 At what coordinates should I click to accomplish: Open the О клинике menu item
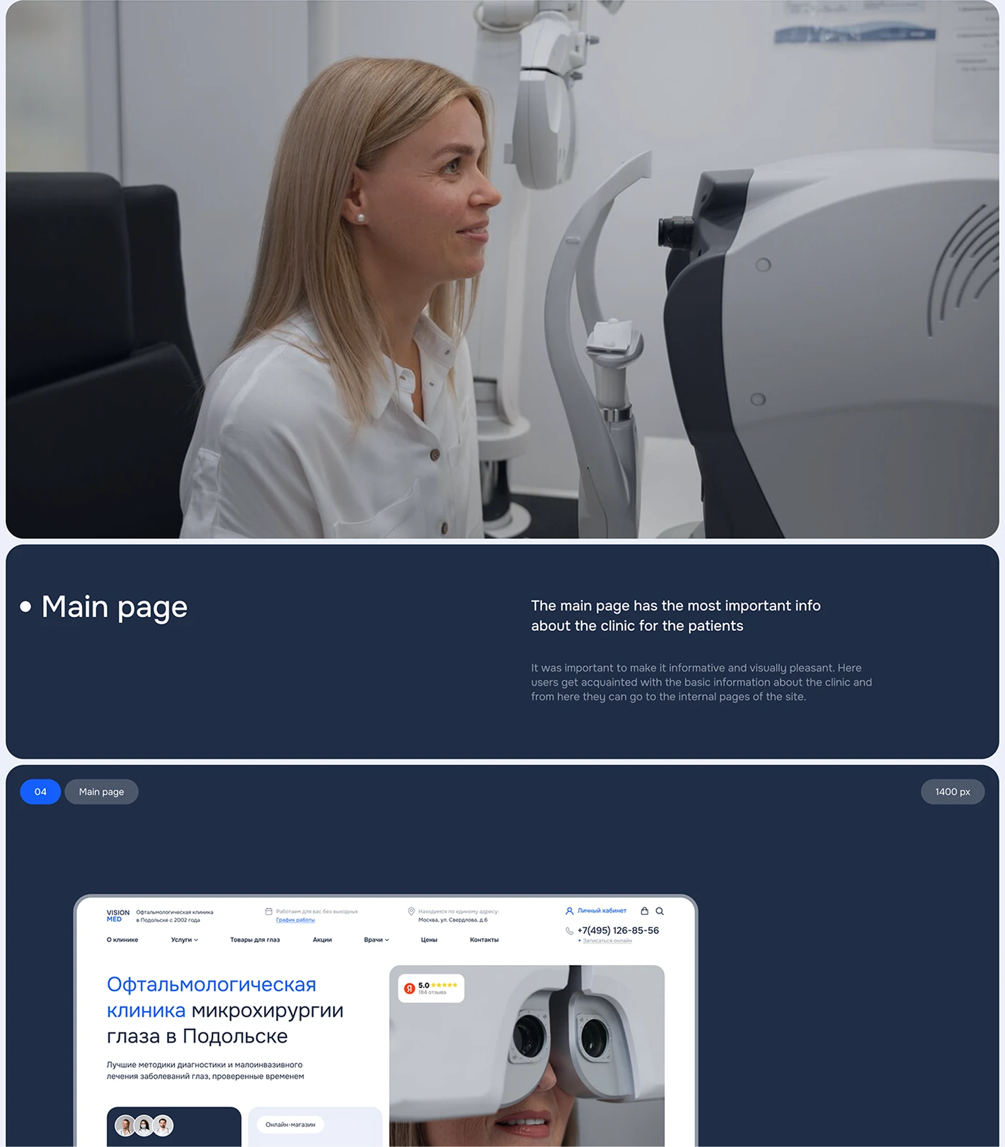point(122,940)
